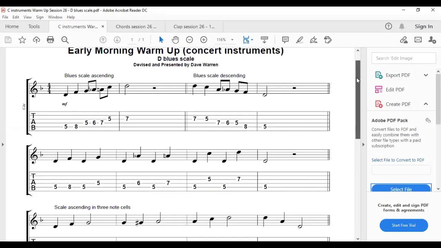Image resolution: width=441 pixels, height=248 pixels.
Task: Go to next page arrow icon
Action: (117, 40)
